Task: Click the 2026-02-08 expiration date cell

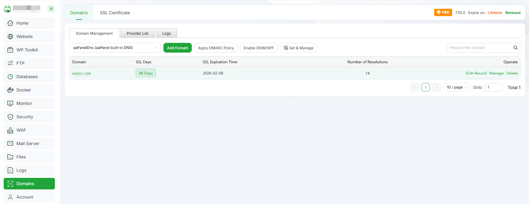Action: pyautogui.click(x=213, y=73)
